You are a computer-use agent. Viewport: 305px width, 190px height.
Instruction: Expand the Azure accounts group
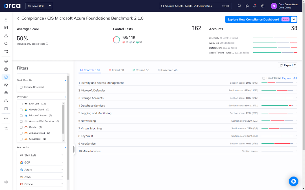coord(42,170)
